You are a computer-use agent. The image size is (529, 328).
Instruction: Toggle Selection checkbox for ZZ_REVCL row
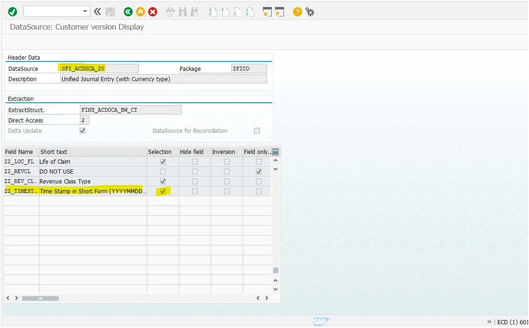click(163, 171)
